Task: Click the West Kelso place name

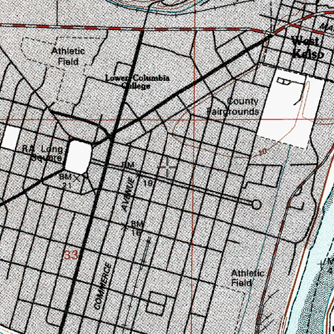Action: coord(308,47)
